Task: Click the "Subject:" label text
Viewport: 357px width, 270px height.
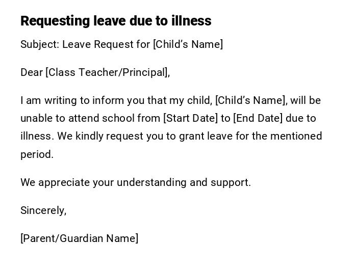Action: [x=40, y=44]
